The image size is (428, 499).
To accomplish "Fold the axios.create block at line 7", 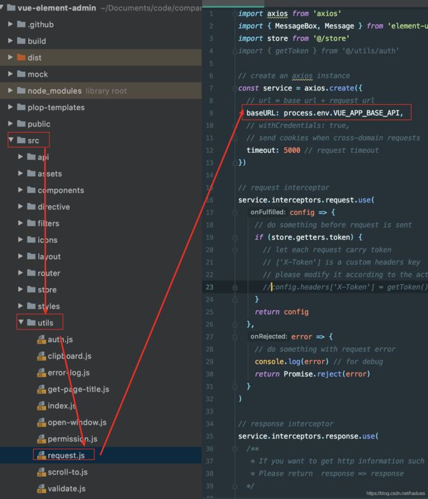I will (x=234, y=88).
